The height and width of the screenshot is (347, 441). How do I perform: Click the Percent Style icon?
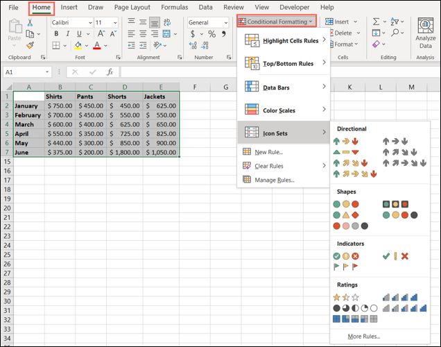pos(211,34)
